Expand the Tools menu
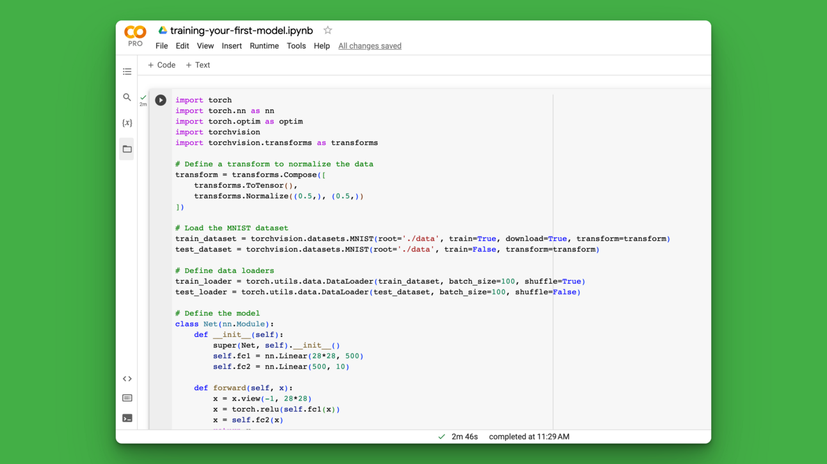827x464 pixels. coord(296,46)
